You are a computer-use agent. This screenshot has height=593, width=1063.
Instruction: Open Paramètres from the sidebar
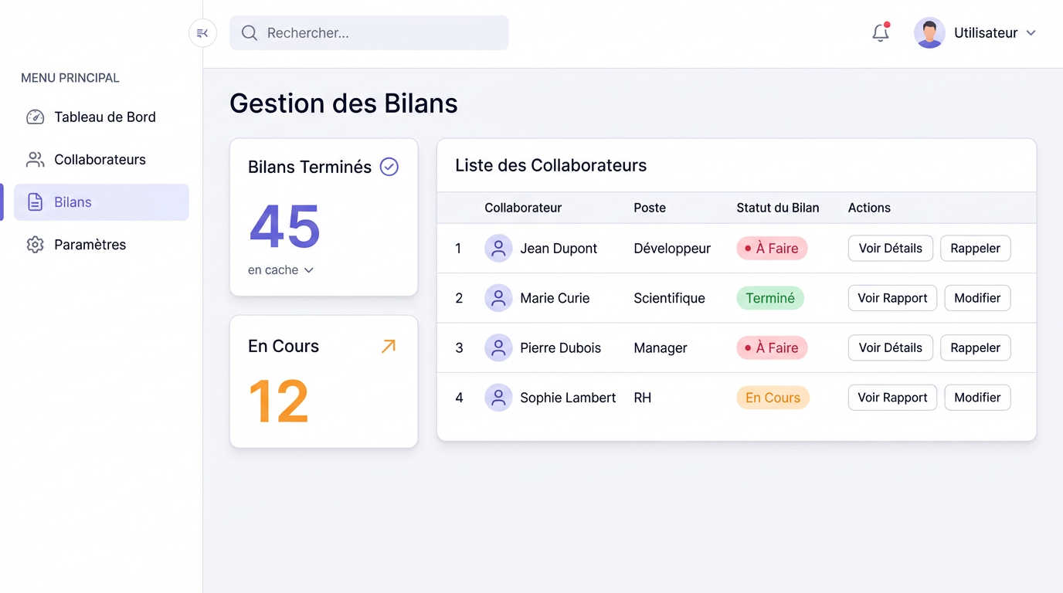pyautogui.click(x=101, y=245)
